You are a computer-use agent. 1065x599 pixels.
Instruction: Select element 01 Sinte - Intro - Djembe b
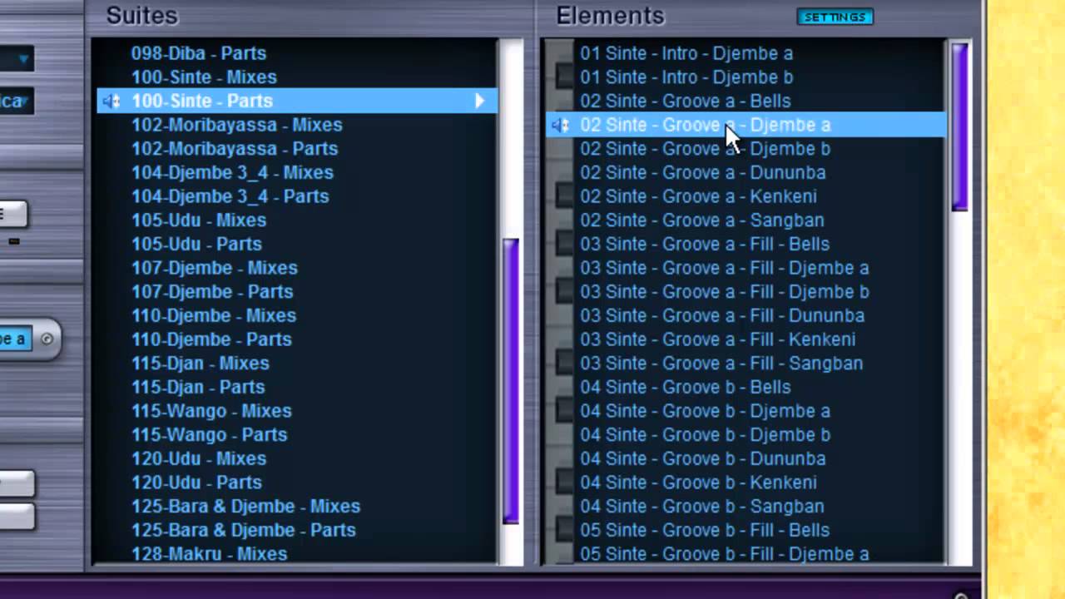pyautogui.click(x=686, y=77)
